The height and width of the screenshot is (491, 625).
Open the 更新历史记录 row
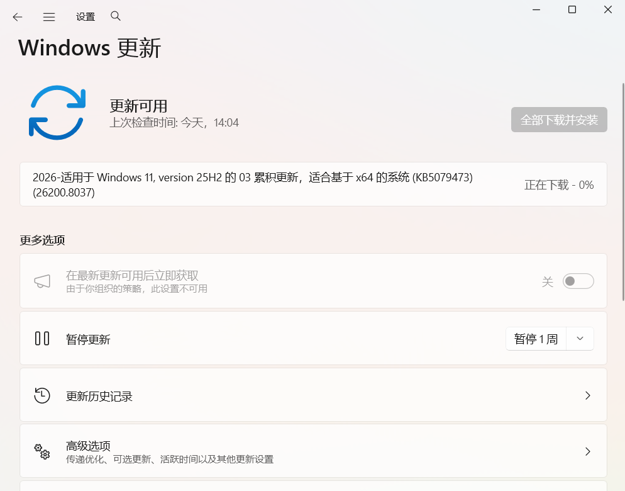click(x=313, y=395)
